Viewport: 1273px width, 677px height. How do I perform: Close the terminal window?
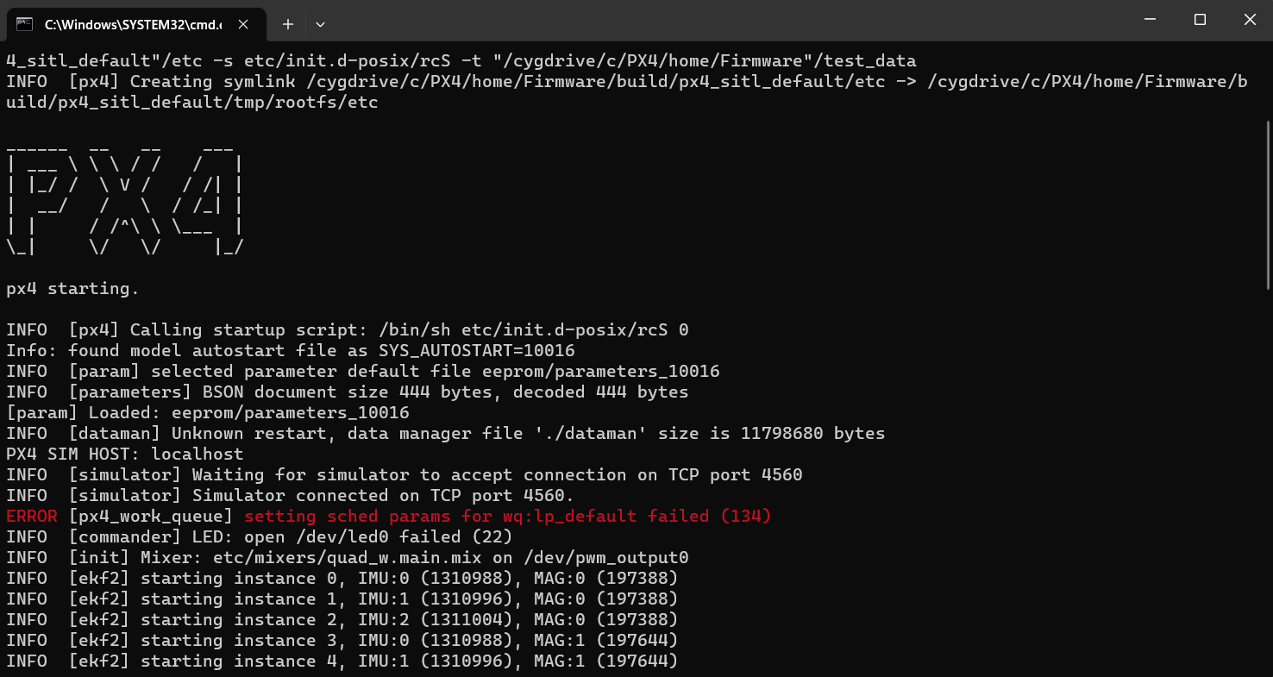point(1249,20)
